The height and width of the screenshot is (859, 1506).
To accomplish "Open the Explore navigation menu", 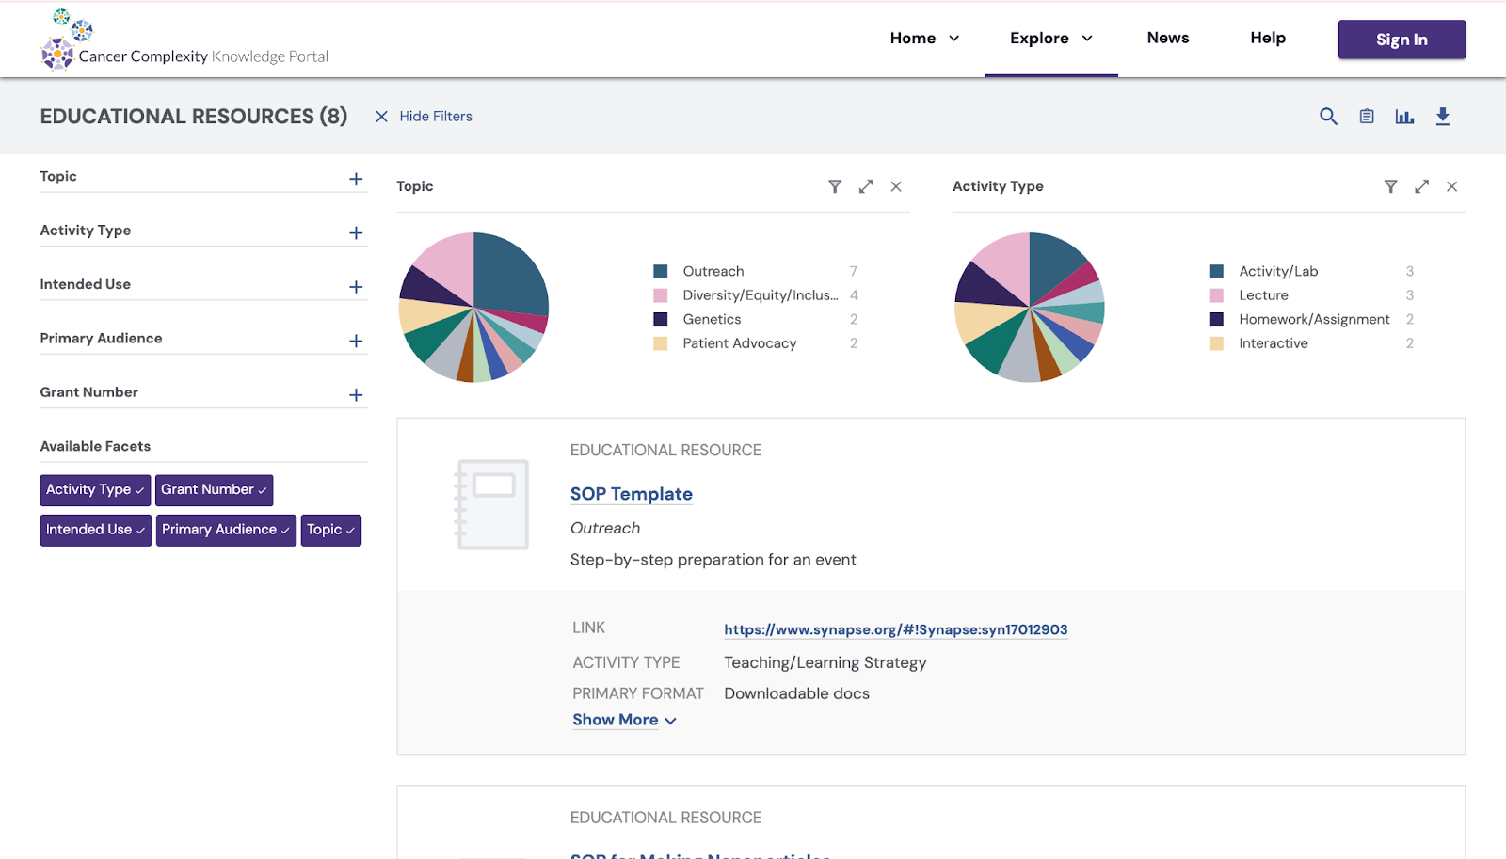I will [x=1050, y=39].
